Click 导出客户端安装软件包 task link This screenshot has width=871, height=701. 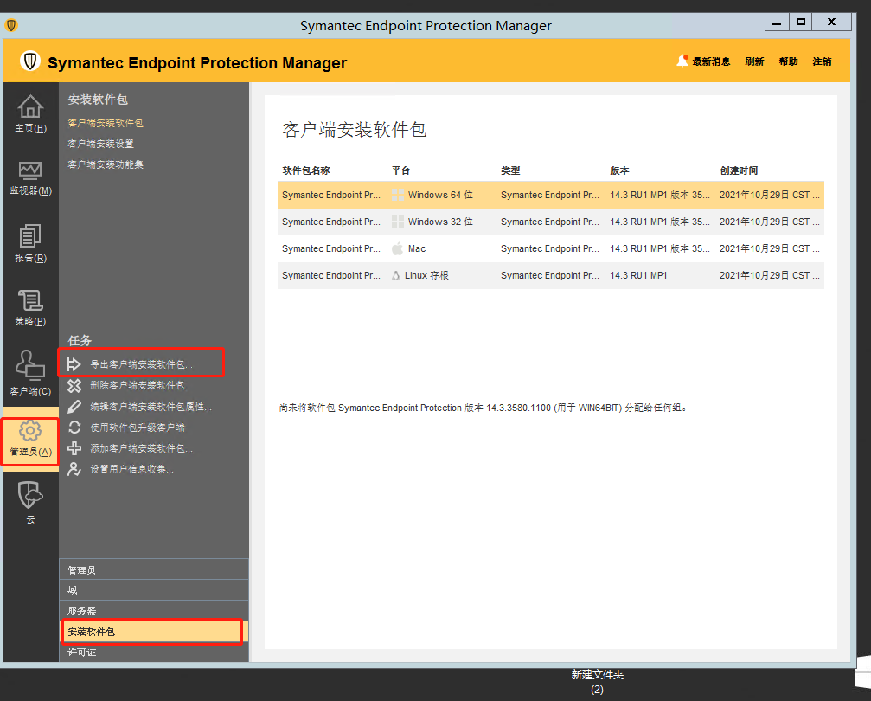coord(142,364)
